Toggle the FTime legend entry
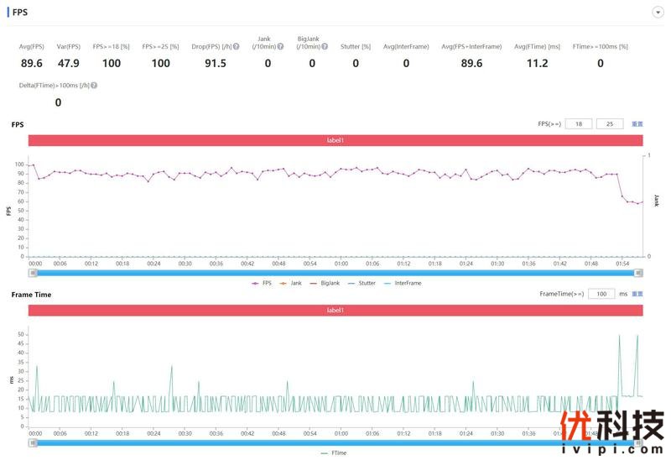 click(334, 453)
